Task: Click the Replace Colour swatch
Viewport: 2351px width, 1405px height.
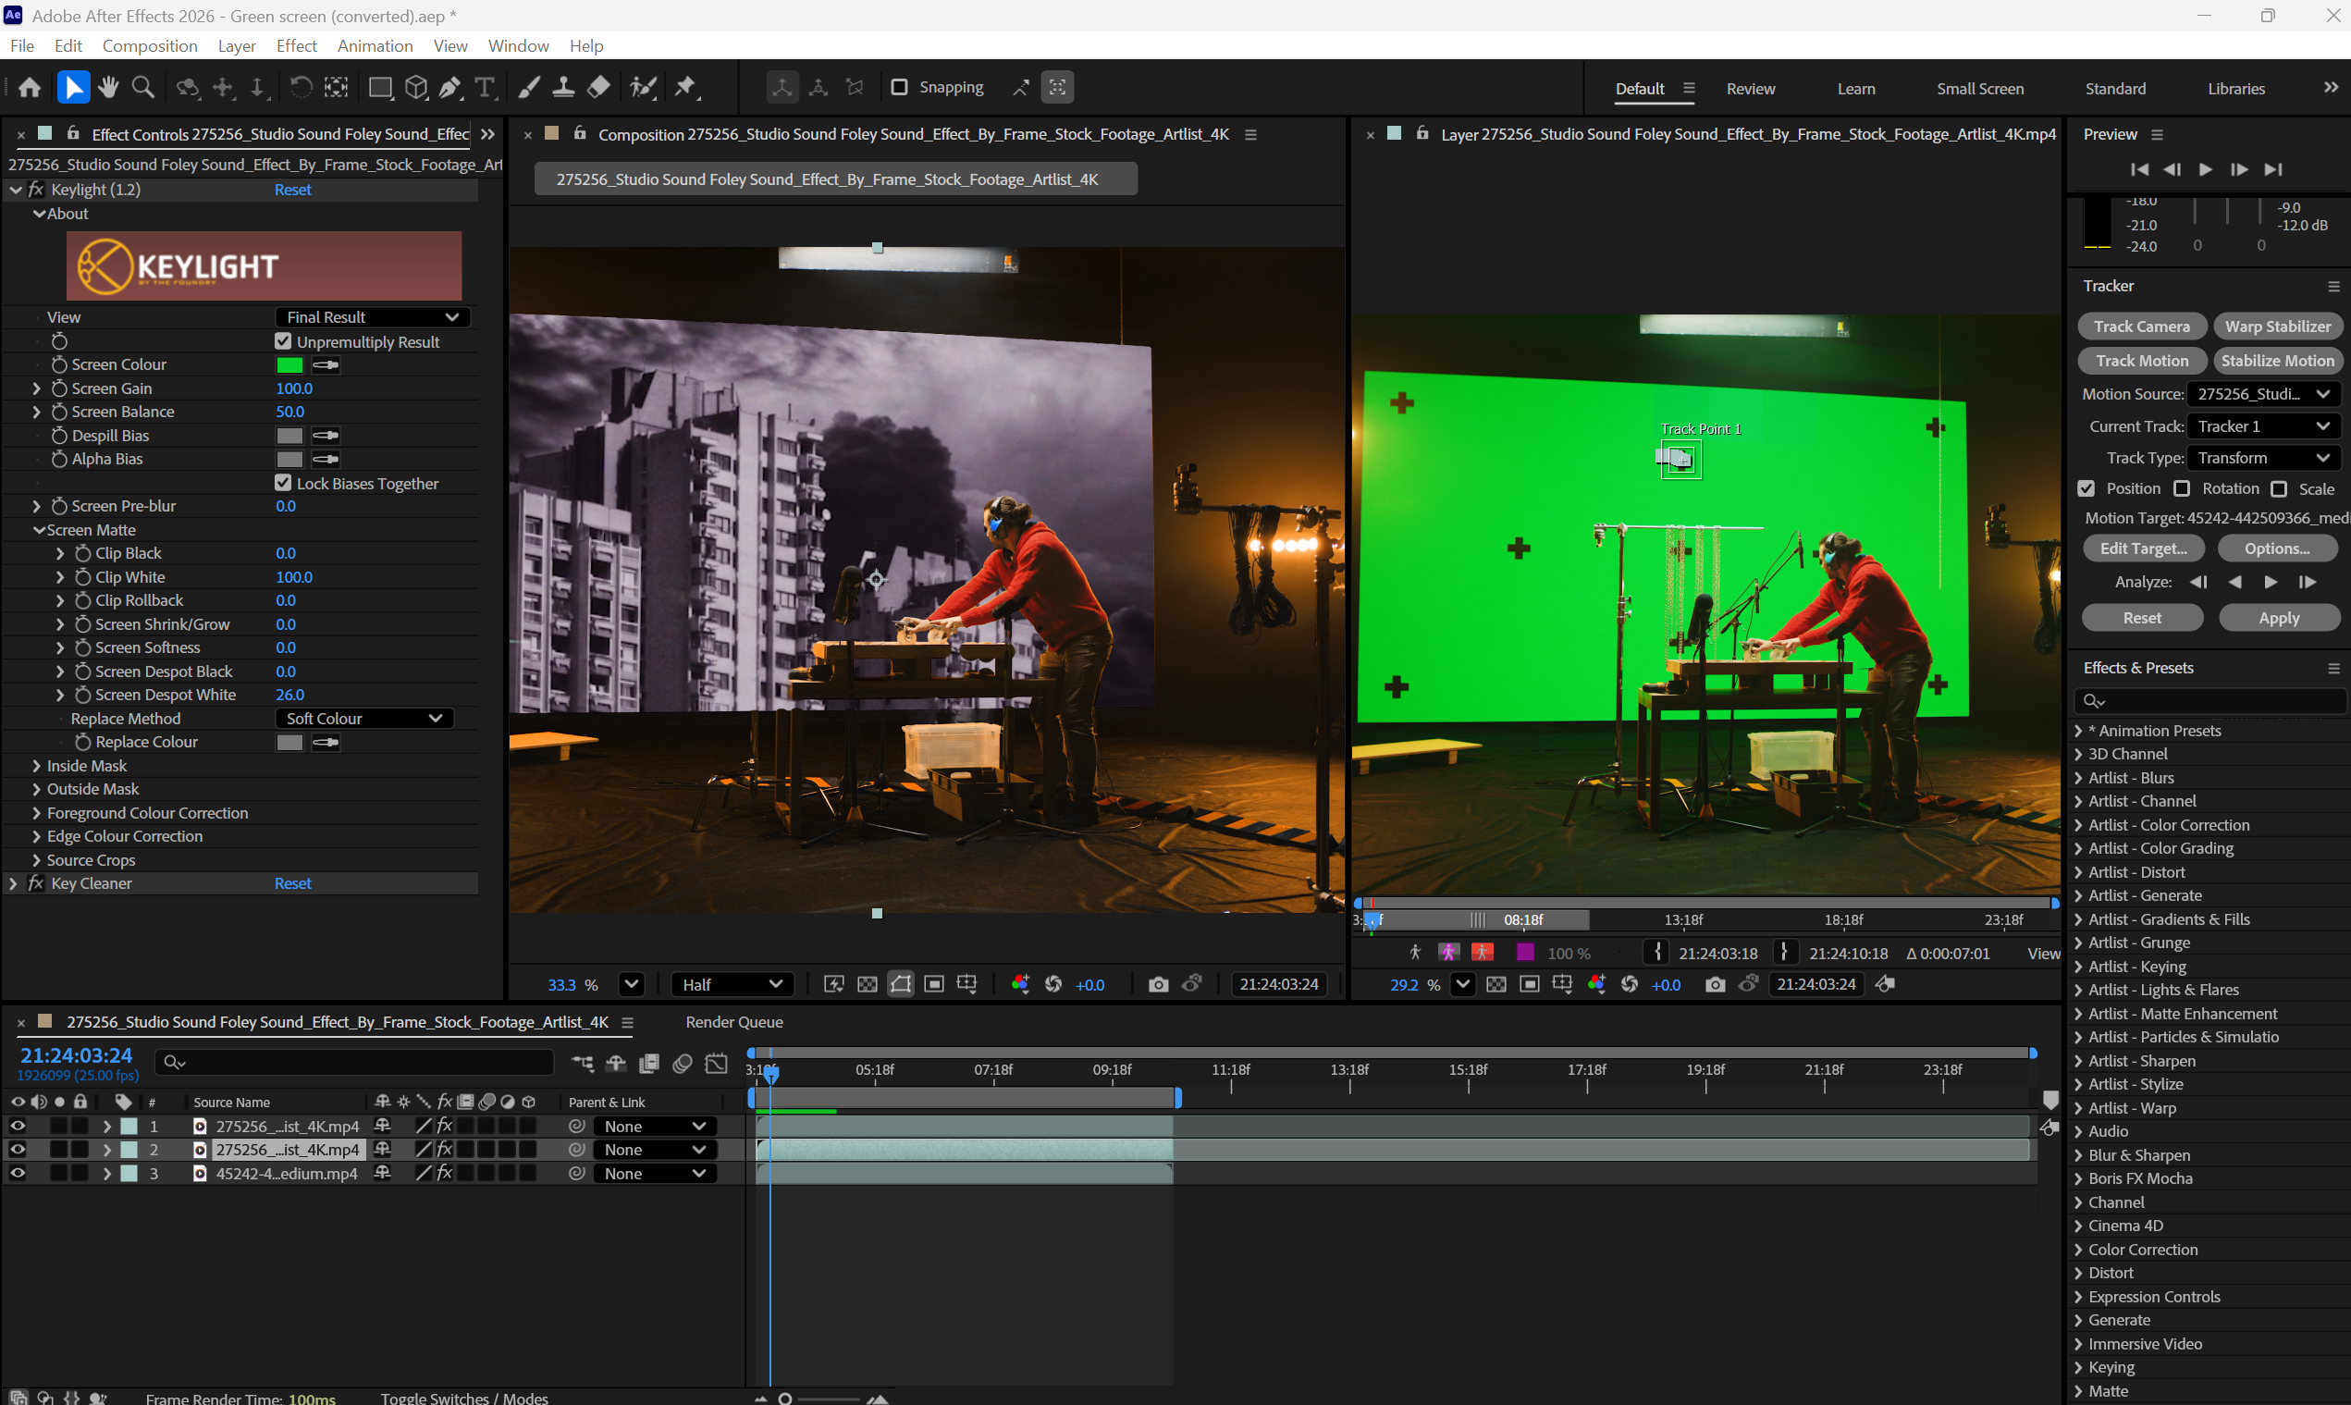Action: [289, 742]
